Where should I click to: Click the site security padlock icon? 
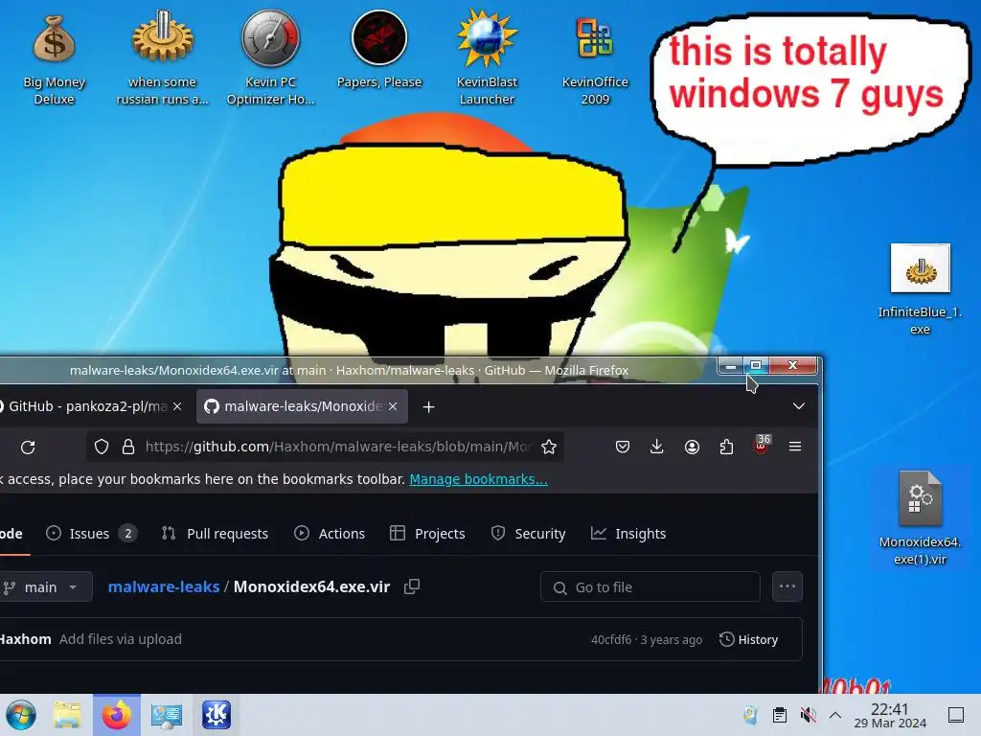[x=128, y=447]
